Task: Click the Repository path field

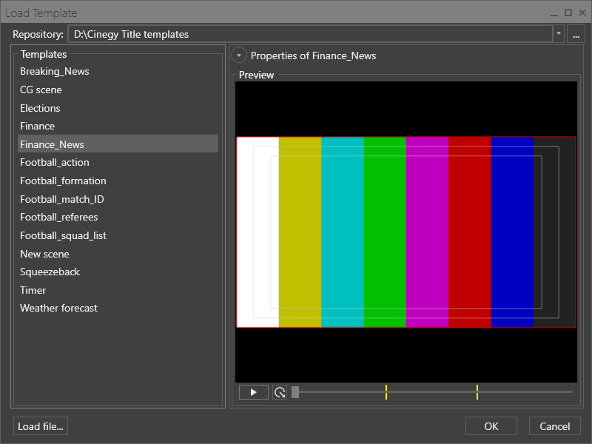Action: [x=311, y=34]
